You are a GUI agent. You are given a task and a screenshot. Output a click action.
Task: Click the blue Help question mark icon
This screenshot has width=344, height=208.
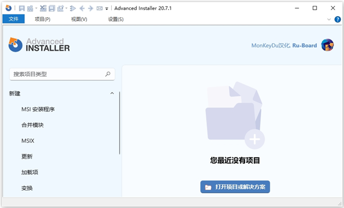[x=338, y=19]
